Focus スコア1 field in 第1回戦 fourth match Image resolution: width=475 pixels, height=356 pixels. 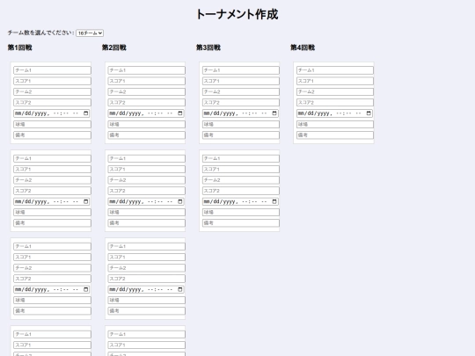pyautogui.click(x=52, y=345)
